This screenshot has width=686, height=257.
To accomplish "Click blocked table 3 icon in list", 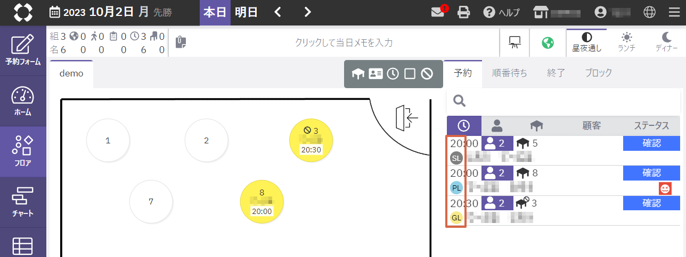I will (522, 203).
